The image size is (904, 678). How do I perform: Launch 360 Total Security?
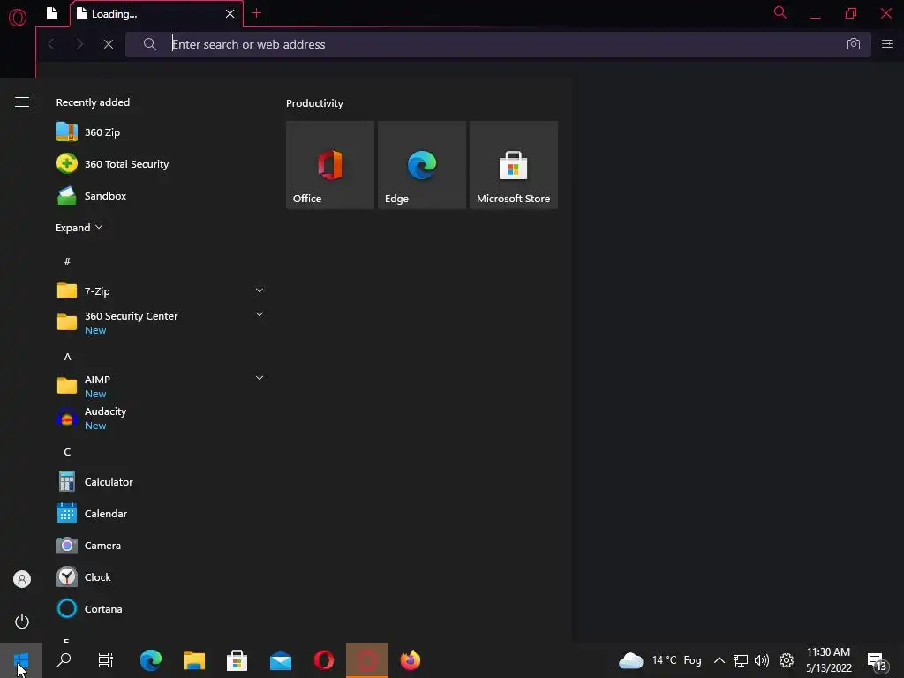pos(161,164)
